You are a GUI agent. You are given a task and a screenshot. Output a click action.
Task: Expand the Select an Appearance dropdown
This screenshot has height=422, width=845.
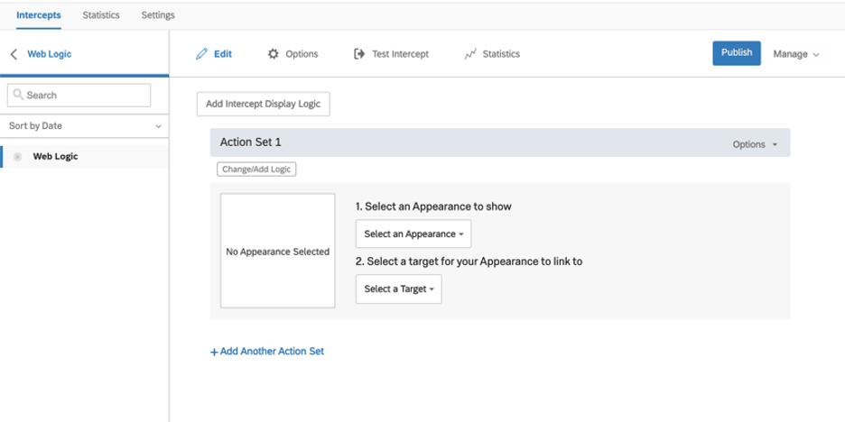click(x=413, y=234)
